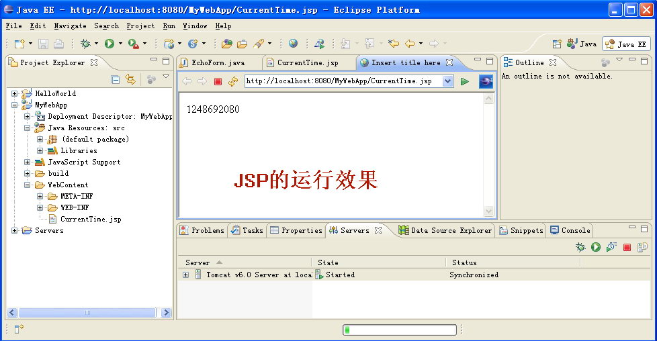Open Project Explorer view menu triangle
The width and height of the screenshot is (657, 341).
[x=166, y=77]
